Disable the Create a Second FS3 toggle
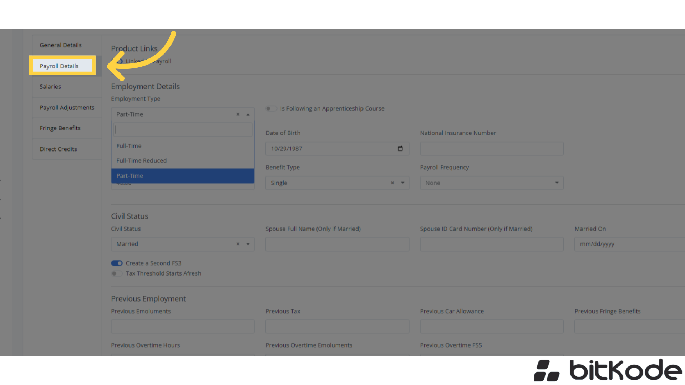Screen dimensions: 685x385 coord(117,263)
